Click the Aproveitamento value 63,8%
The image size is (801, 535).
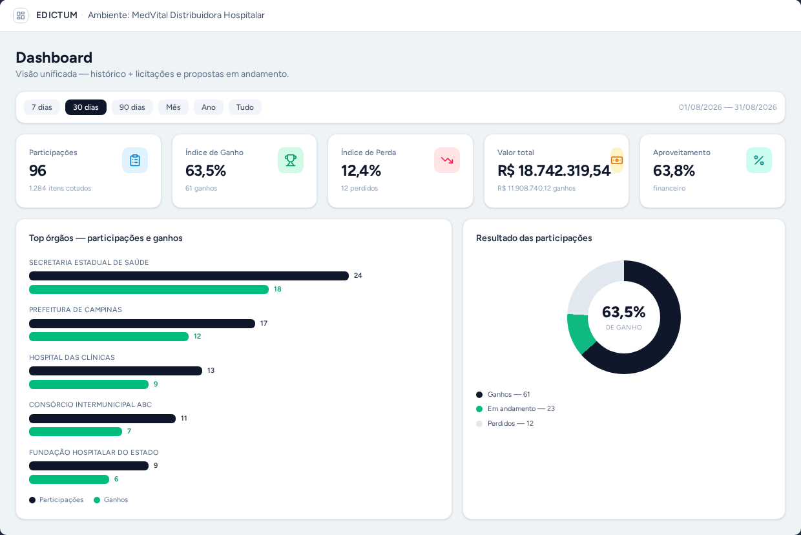click(674, 171)
